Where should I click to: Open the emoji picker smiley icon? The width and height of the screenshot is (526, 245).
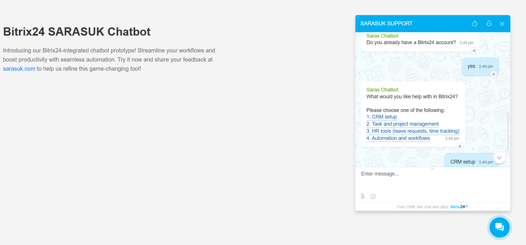[373, 196]
